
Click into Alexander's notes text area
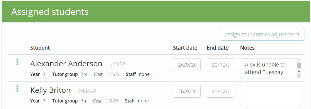pos(268,68)
